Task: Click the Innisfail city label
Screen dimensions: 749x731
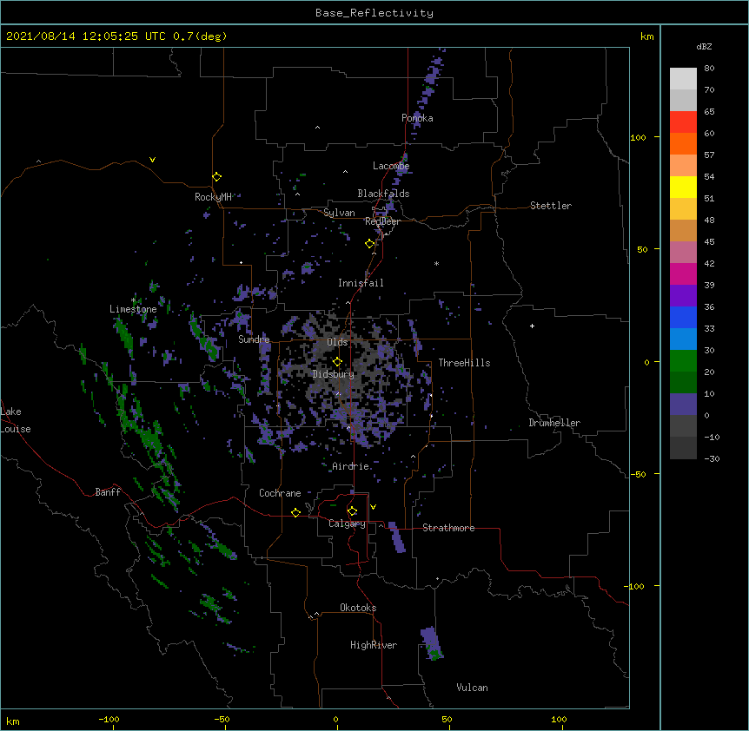Action: point(361,283)
